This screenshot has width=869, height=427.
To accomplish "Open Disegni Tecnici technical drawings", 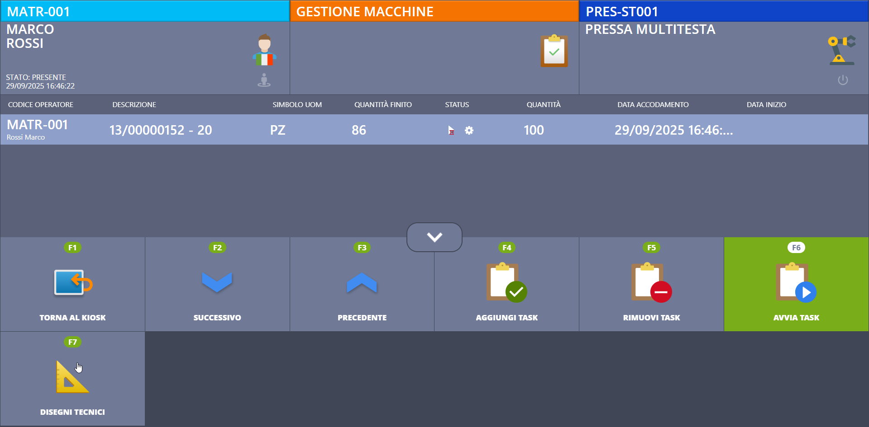I will pyautogui.click(x=72, y=379).
